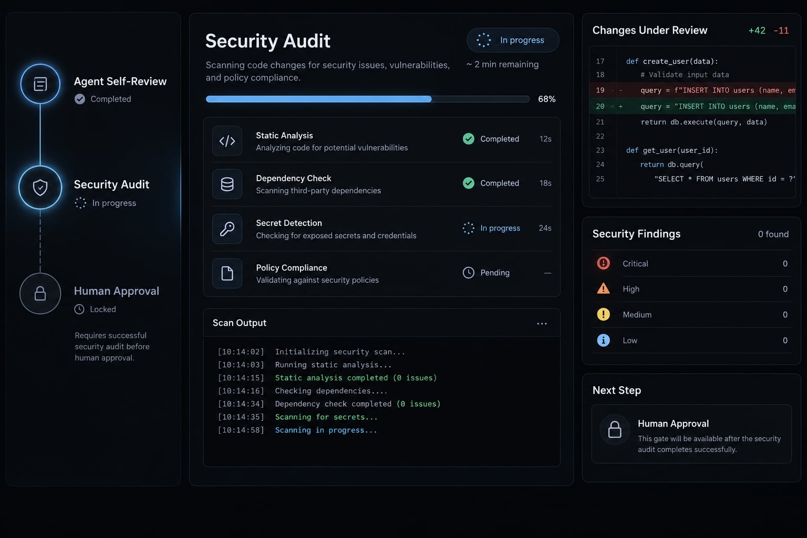Click the Static Analysis code brackets icon
807x538 pixels.
click(x=227, y=141)
